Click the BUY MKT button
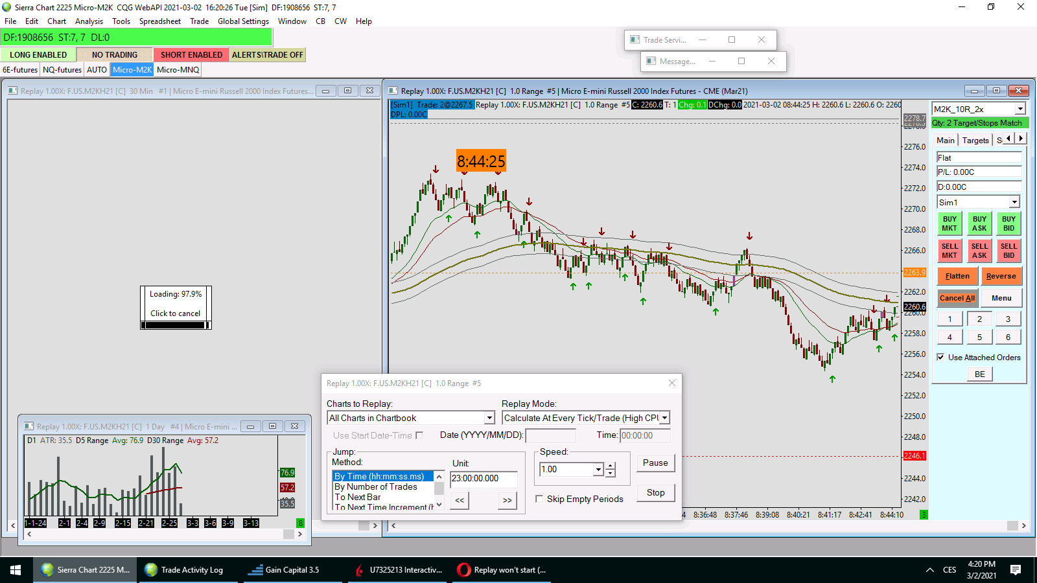The height and width of the screenshot is (583, 1037). pos(950,223)
